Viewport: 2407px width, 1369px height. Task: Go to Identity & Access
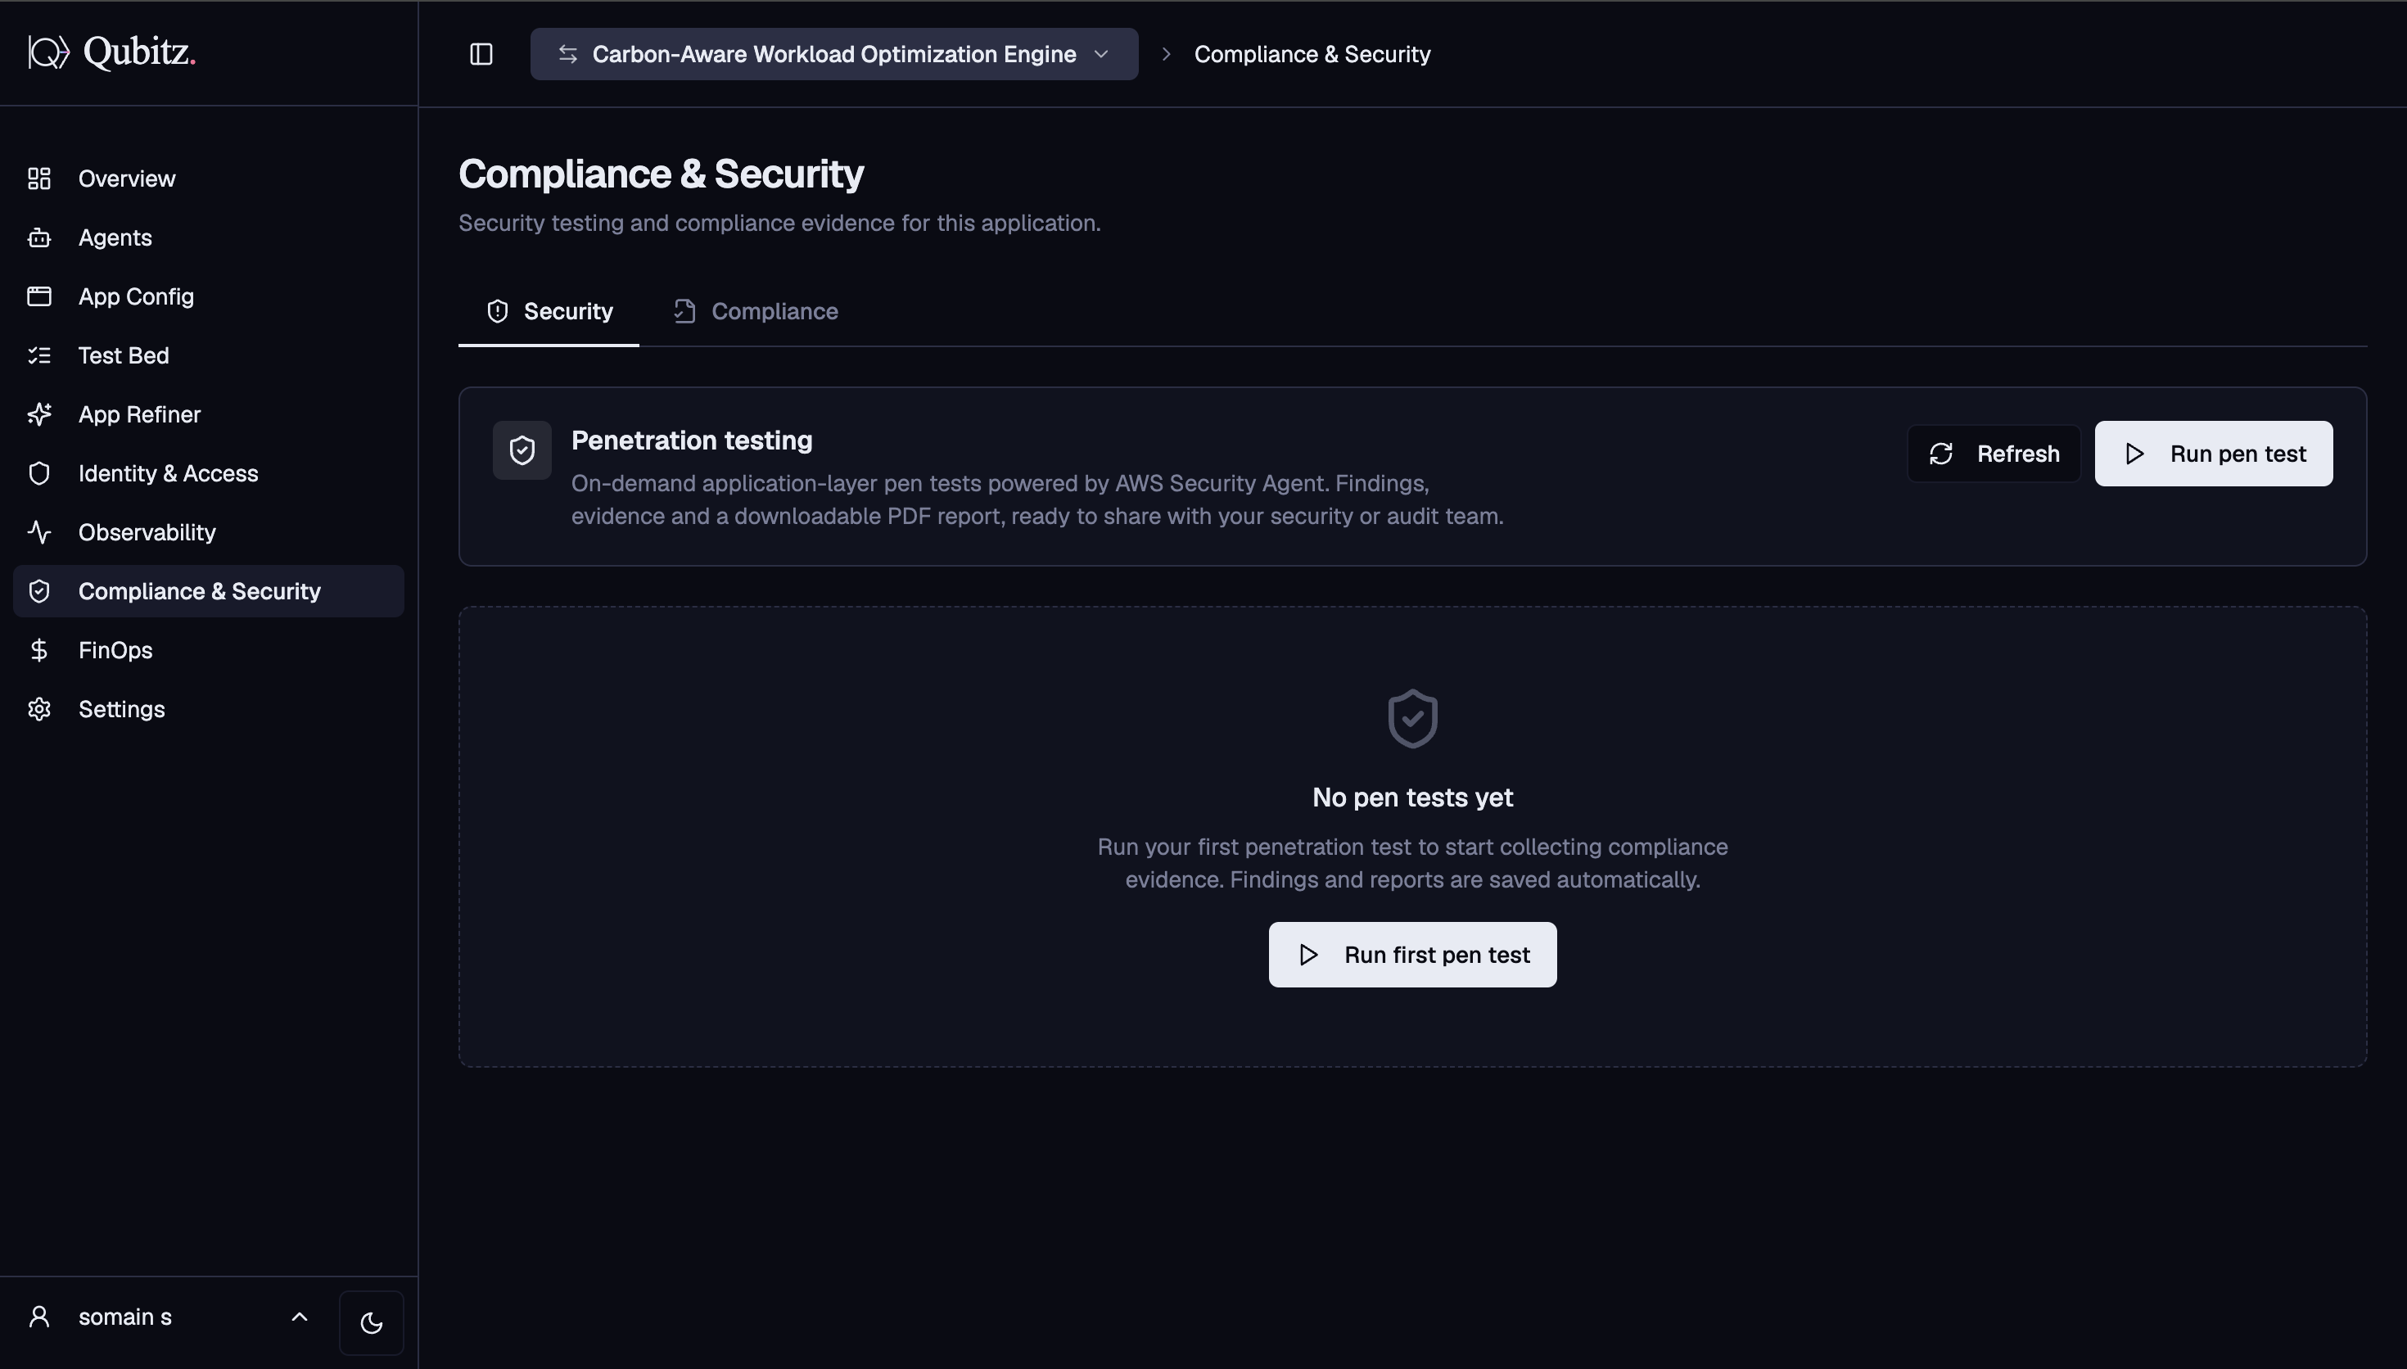point(209,473)
